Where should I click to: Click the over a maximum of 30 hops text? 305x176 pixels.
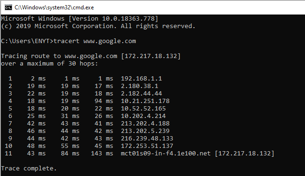(49, 64)
